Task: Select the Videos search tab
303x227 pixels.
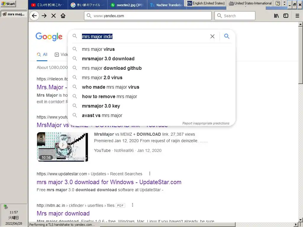Action: (x=62, y=55)
